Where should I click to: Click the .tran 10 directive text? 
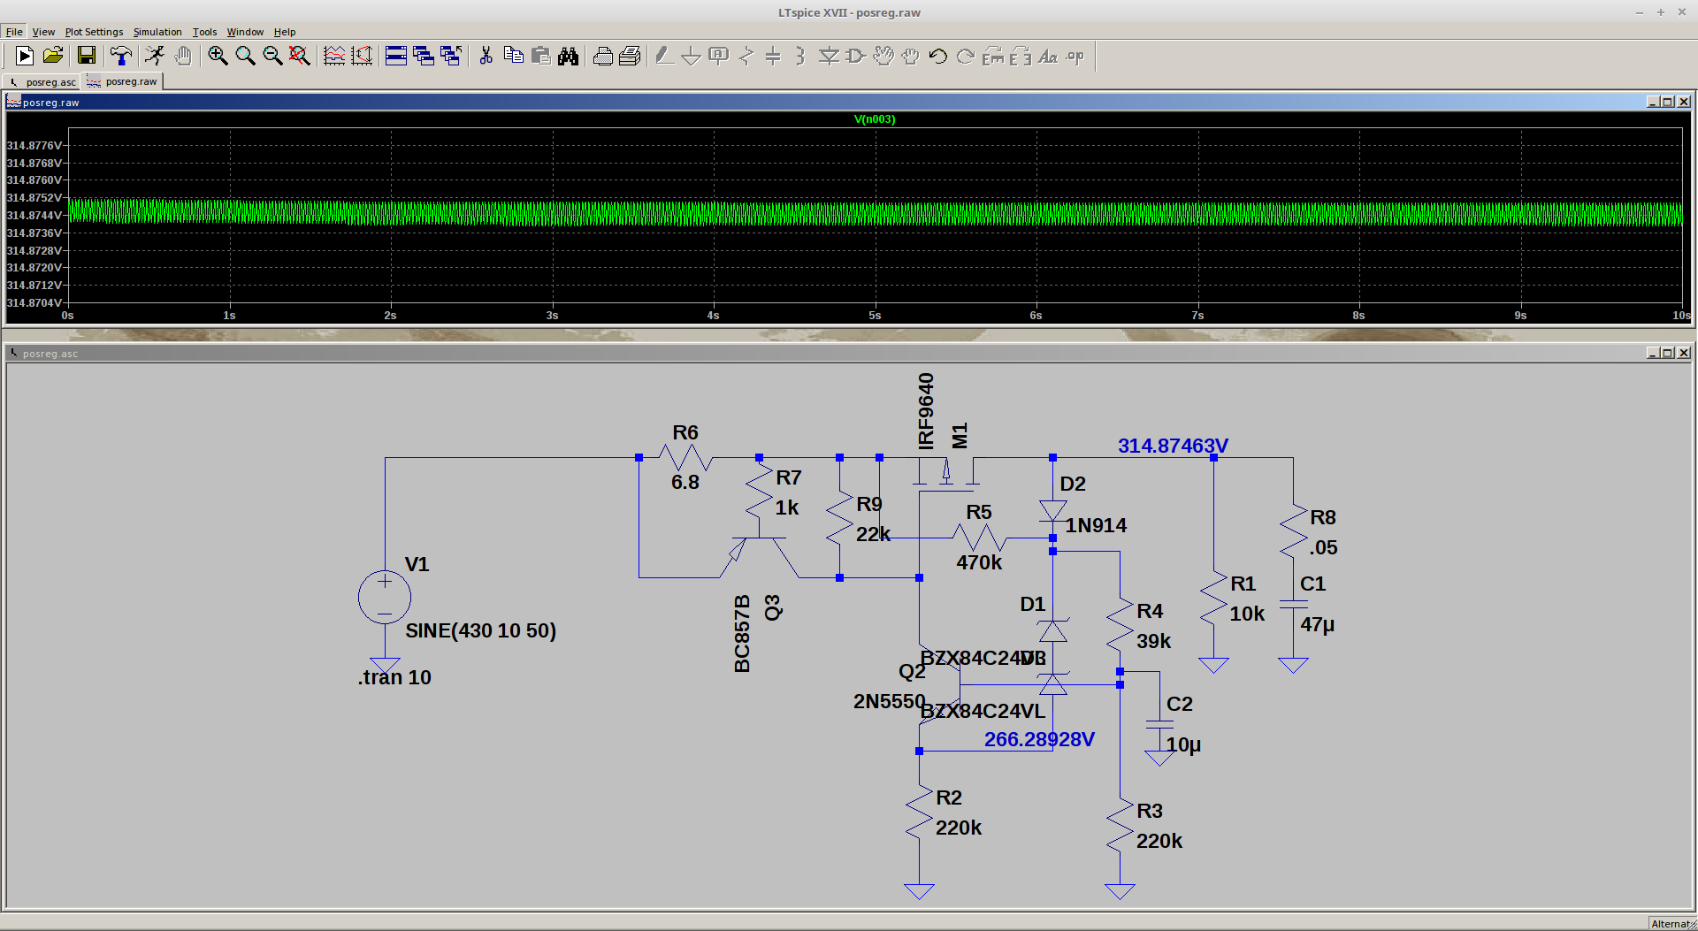click(x=394, y=677)
